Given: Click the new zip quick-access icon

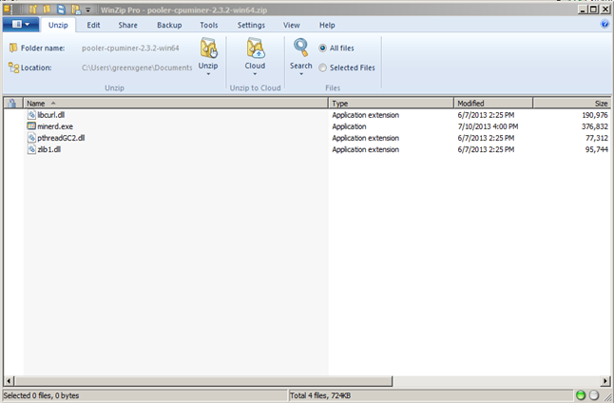Looking at the screenshot, I should pyautogui.click(x=33, y=10).
